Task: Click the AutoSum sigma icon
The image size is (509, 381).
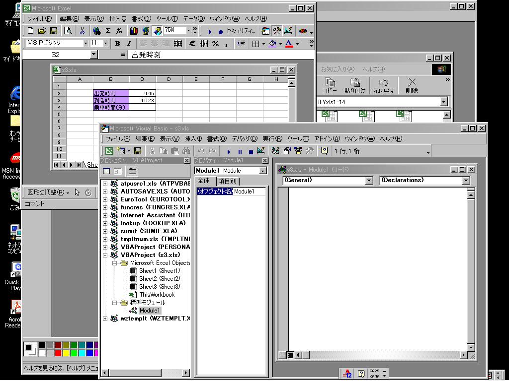Action: pyautogui.click(x=108, y=31)
